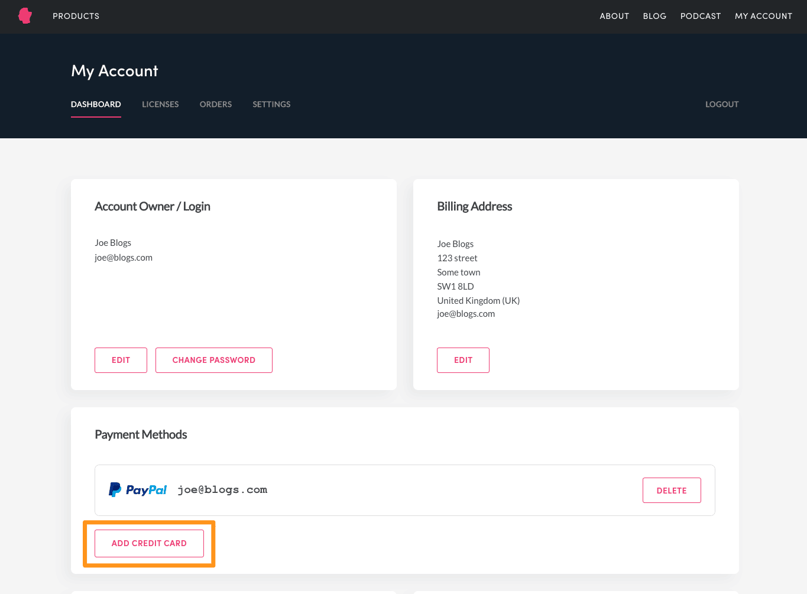Open the Products menu
The image size is (807, 594).
click(76, 16)
